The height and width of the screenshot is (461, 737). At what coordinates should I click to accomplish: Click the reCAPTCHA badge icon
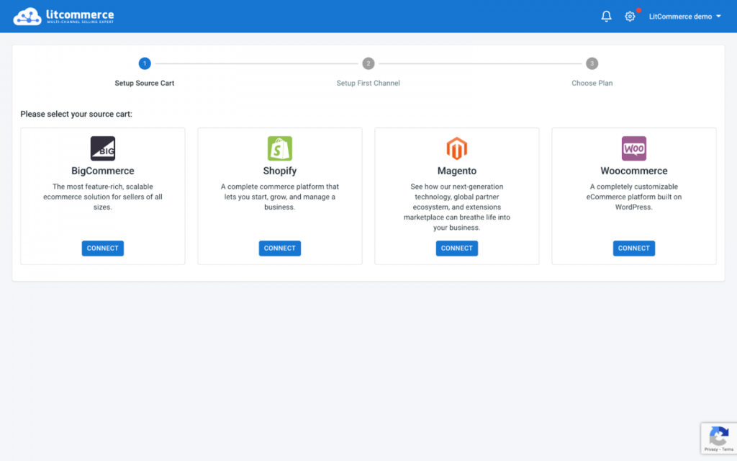[718, 436]
